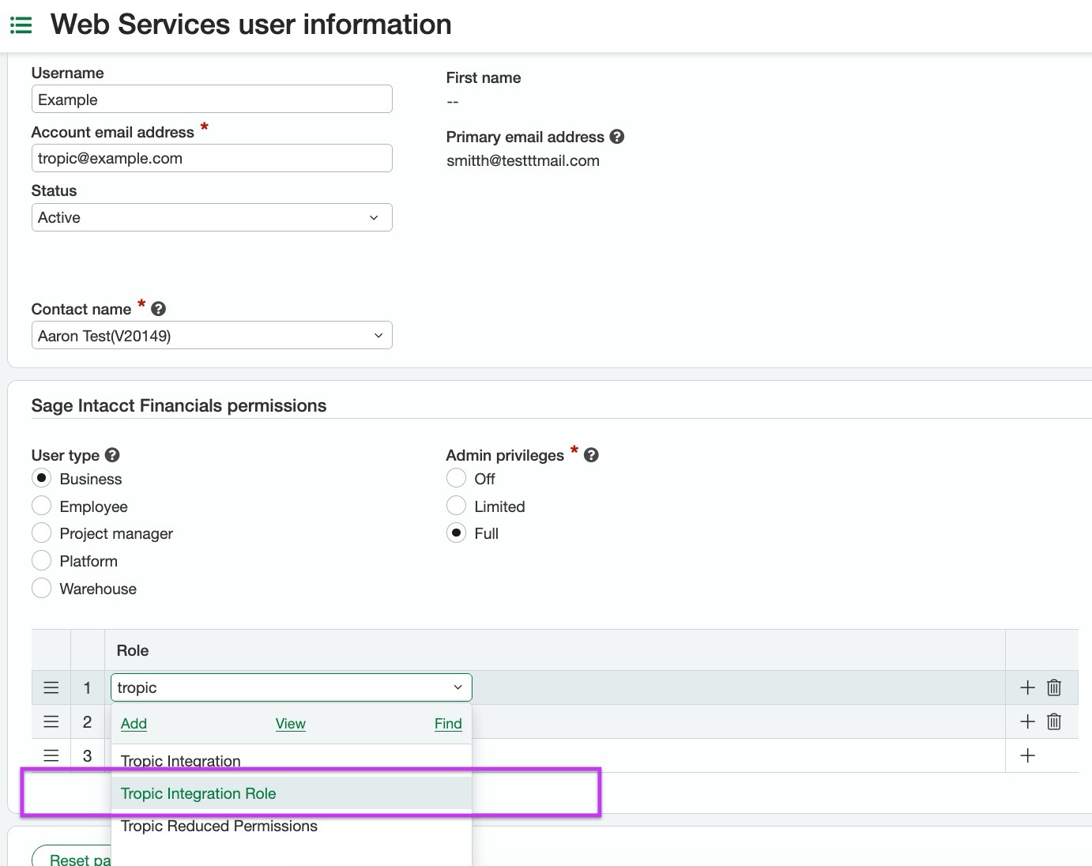The image size is (1092, 866).
Task: Select Employee user type
Action: (x=41, y=506)
